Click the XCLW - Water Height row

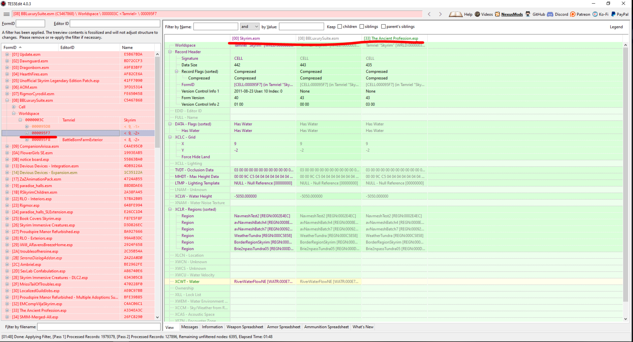394,196
